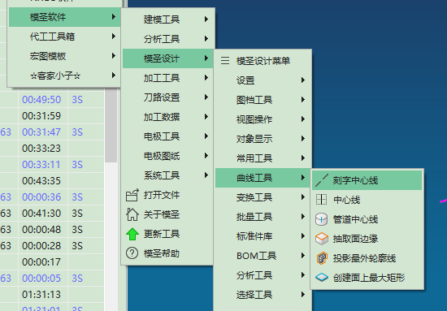Click the 刻字中心线 diagonal line icon
The width and height of the screenshot is (447, 311).
[x=322, y=180]
